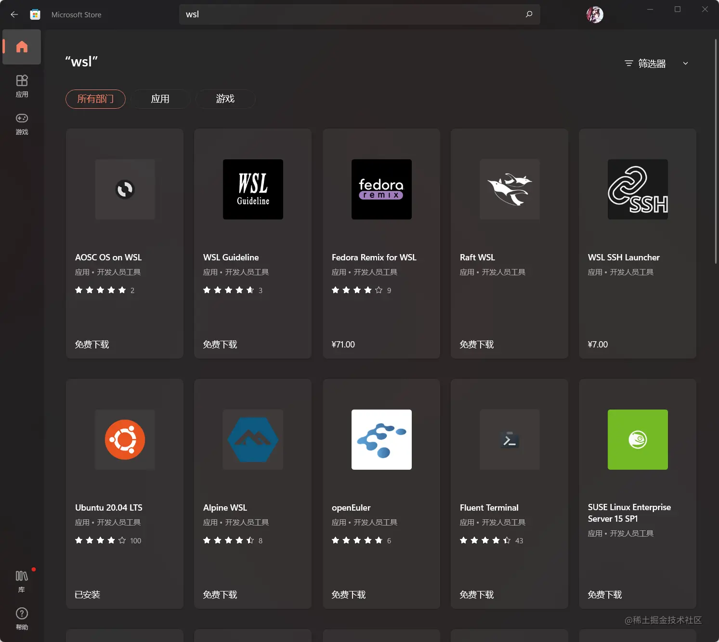Screen dimensions: 719x642
Task: Click the vertical scrollbar thumb
Action: (716, 151)
